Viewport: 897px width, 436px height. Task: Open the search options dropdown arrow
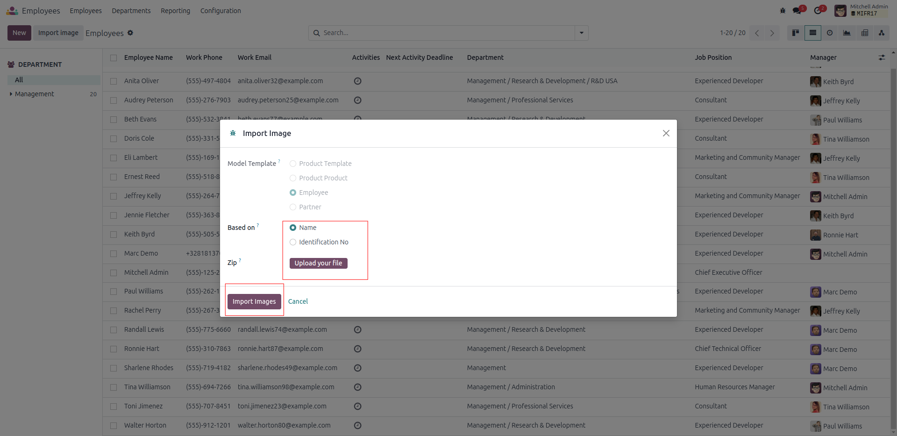[582, 33]
